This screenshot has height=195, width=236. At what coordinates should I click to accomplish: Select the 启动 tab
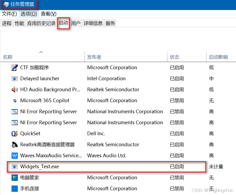coord(64,23)
